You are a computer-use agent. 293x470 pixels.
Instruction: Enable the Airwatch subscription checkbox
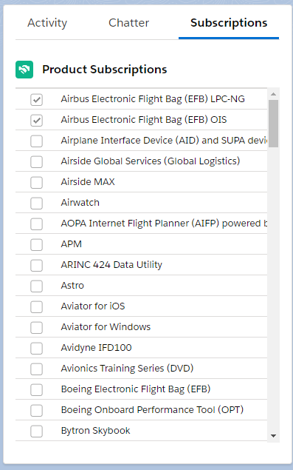point(36,203)
